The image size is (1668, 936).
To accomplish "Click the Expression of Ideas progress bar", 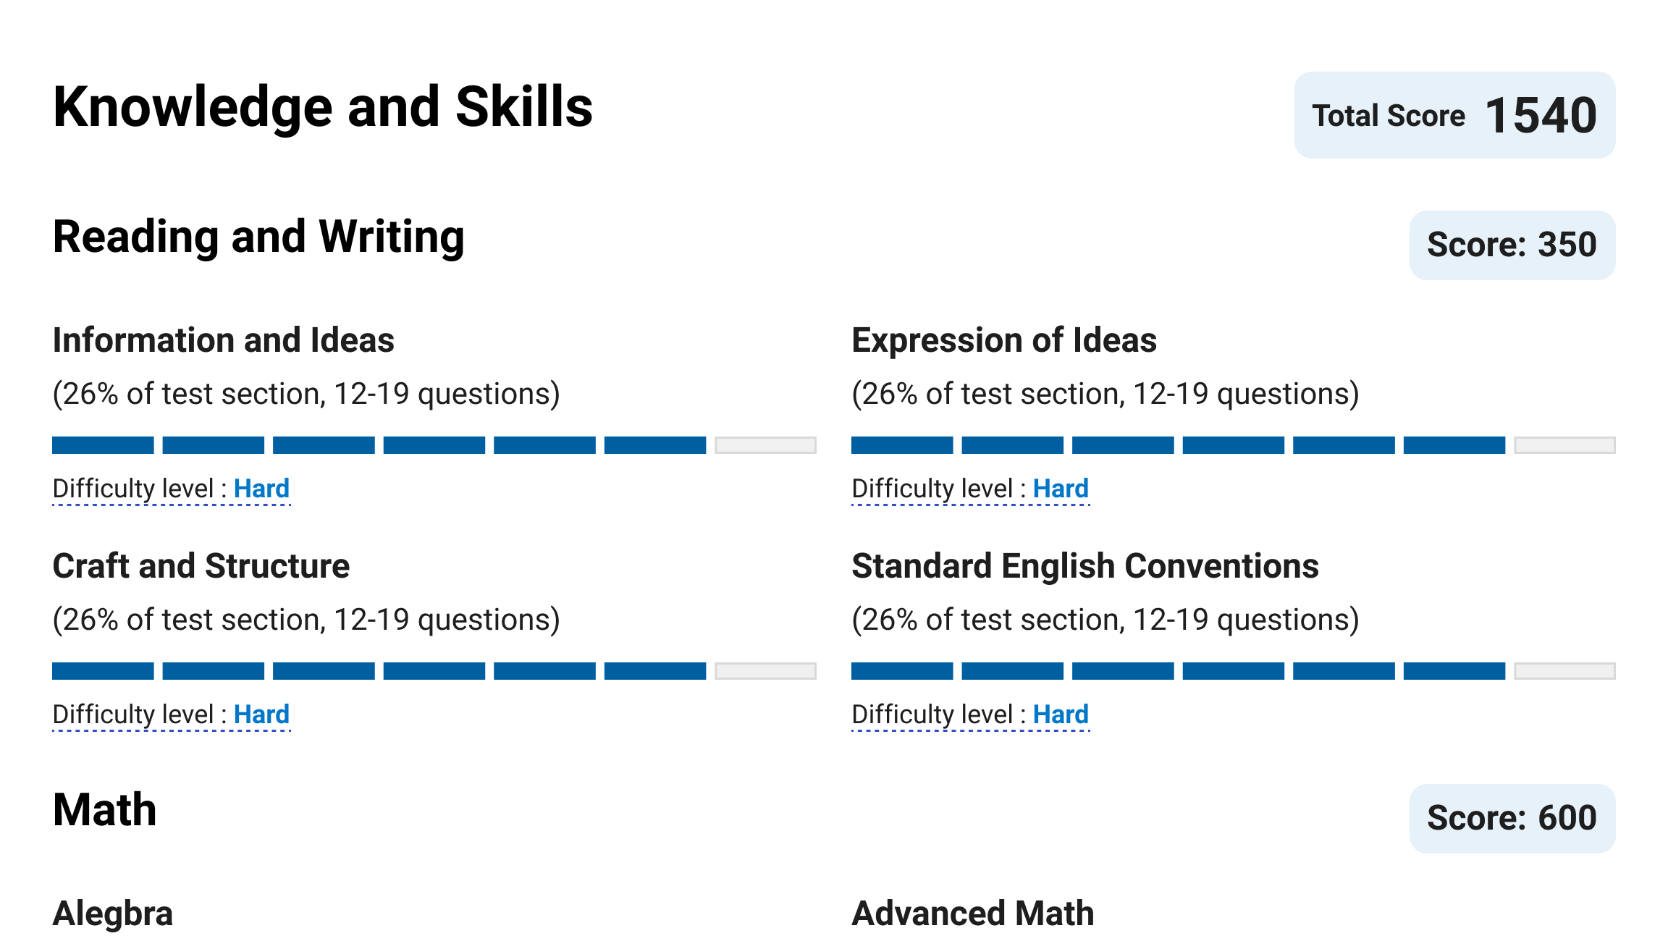I will (x=1233, y=445).
